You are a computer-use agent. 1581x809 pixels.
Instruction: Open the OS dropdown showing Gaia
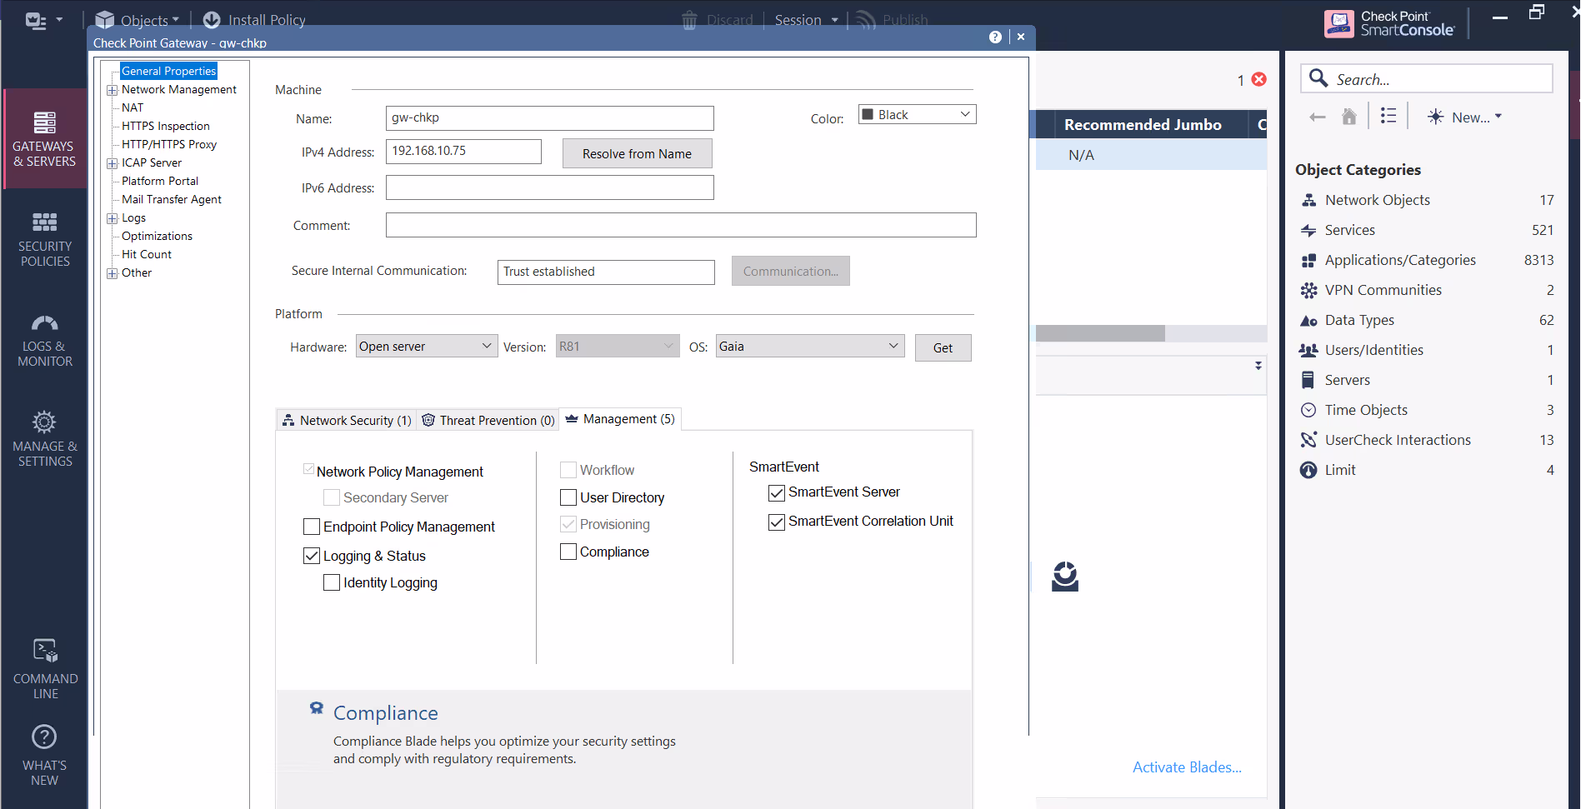click(x=810, y=346)
